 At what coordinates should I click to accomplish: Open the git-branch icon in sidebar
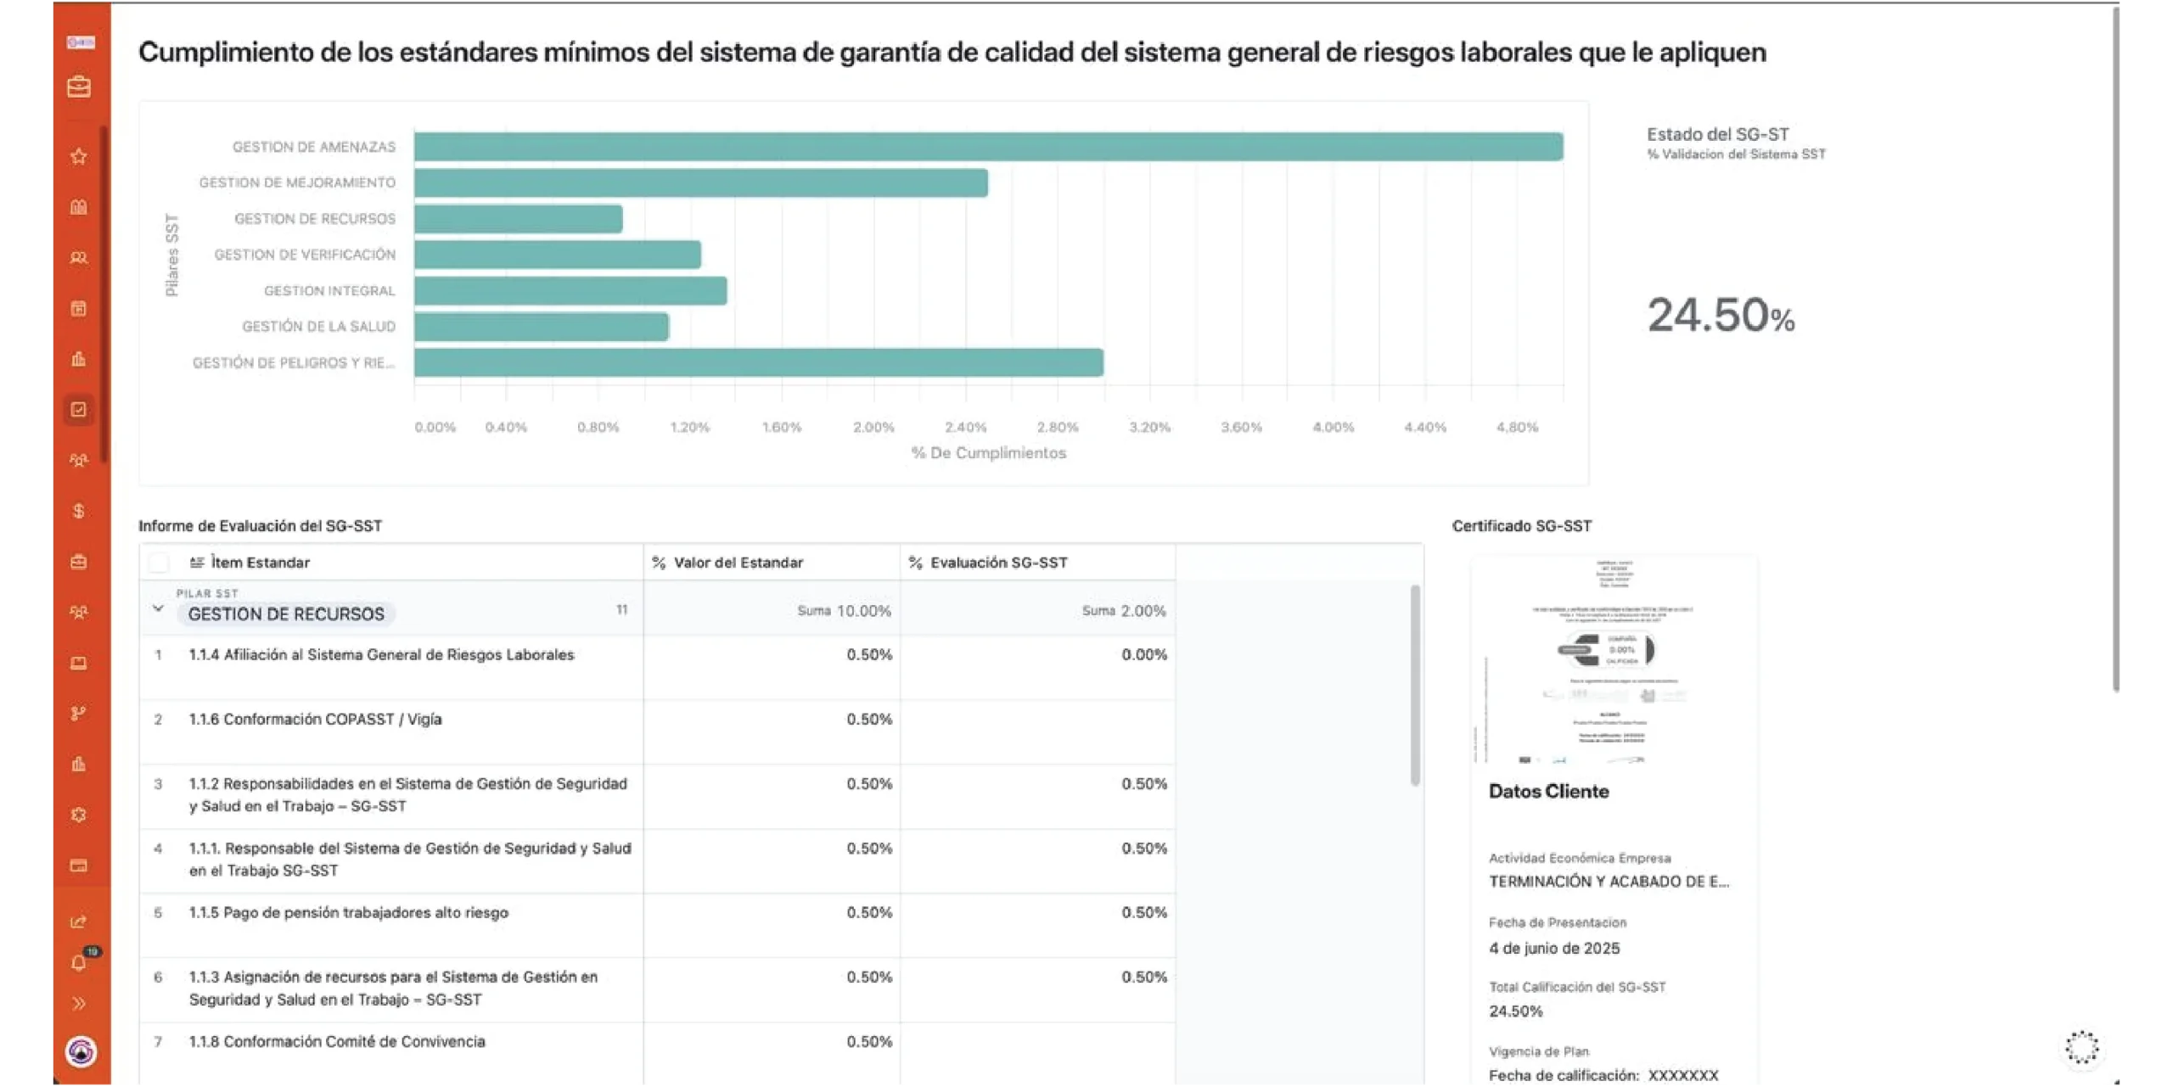[x=79, y=714]
